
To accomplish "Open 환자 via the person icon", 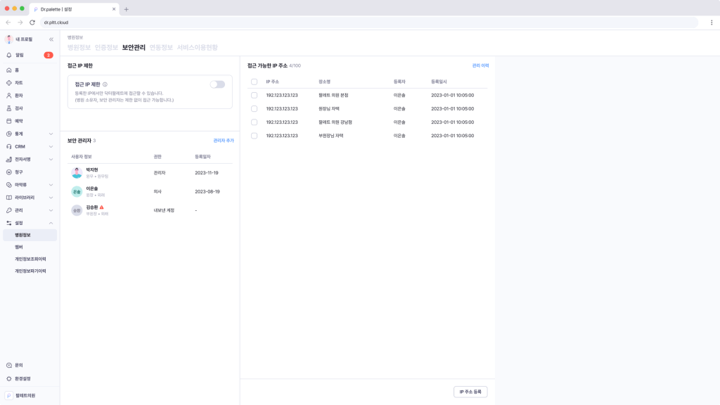I will pyautogui.click(x=9, y=96).
